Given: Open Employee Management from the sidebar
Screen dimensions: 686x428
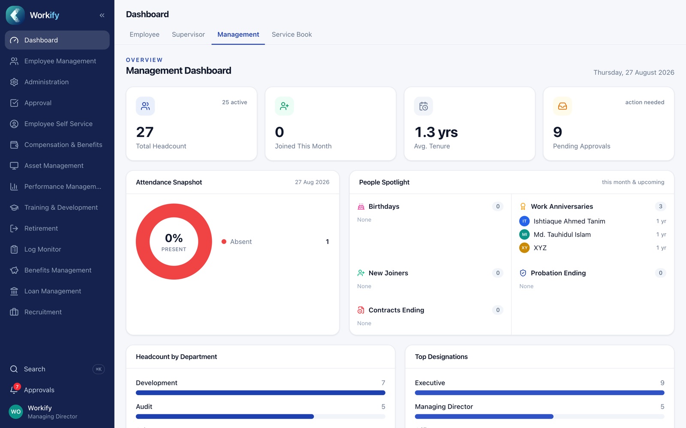Looking at the screenshot, I should pyautogui.click(x=57, y=61).
